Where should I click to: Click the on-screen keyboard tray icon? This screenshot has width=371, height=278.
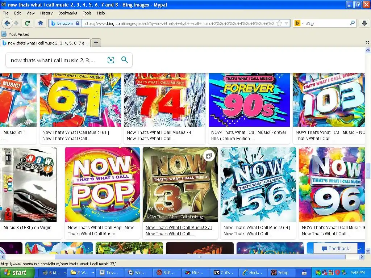pyautogui.click(x=304, y=273)
